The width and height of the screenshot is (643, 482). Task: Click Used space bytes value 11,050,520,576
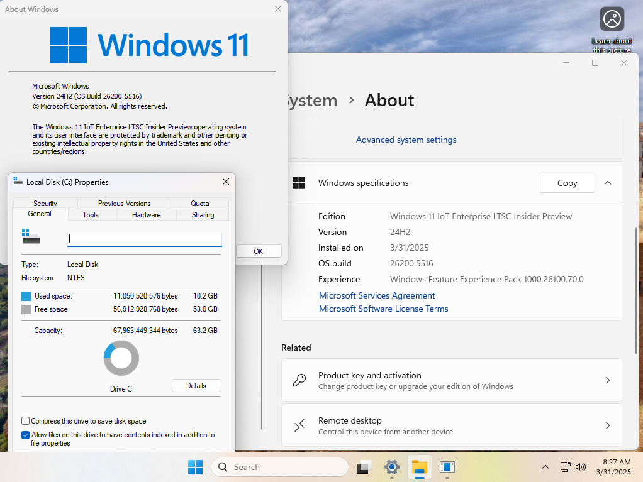pyautogui.click(x=145, y=296)
